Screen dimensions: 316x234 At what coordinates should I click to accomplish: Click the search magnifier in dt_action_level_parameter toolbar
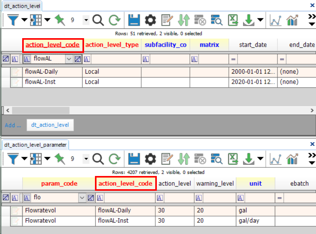98,158
